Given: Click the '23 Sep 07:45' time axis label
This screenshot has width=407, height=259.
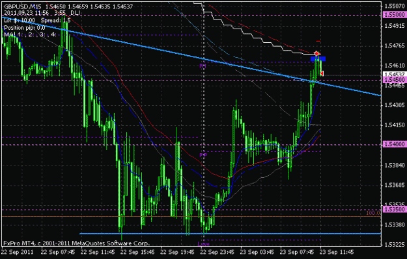Looking at the screenshot, I should point(297,252).
